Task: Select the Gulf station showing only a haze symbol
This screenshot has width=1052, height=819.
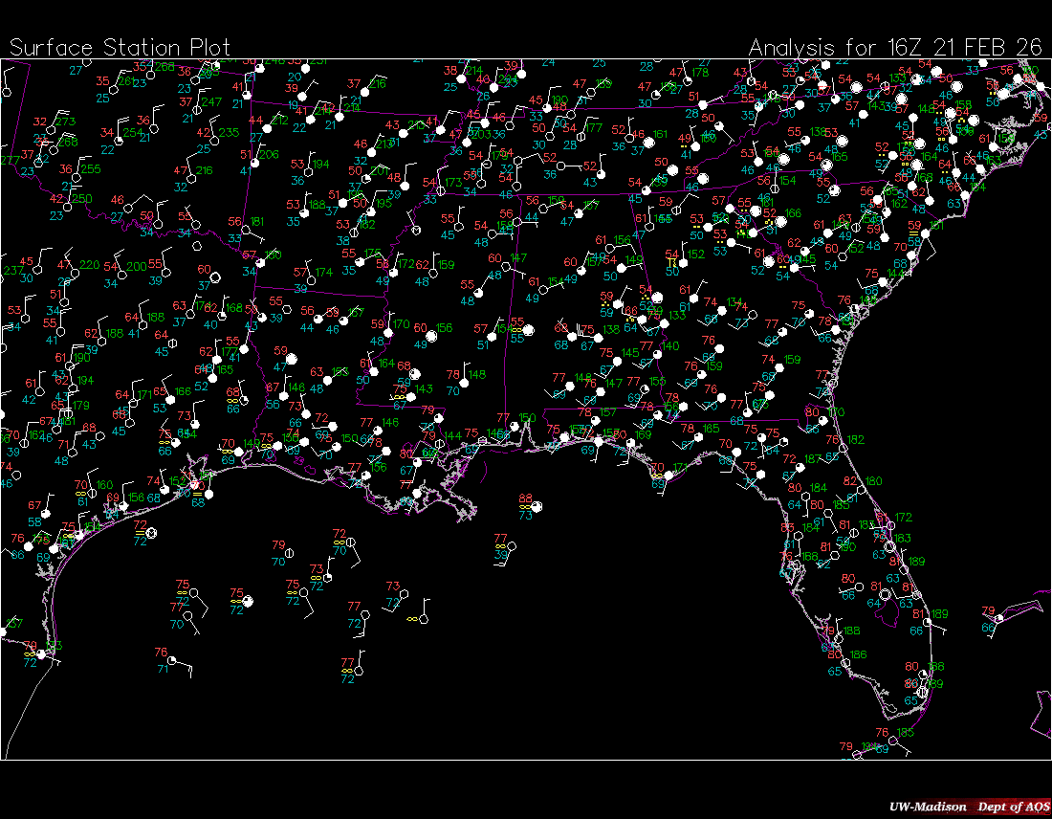Action: click(x=422, y=619)
